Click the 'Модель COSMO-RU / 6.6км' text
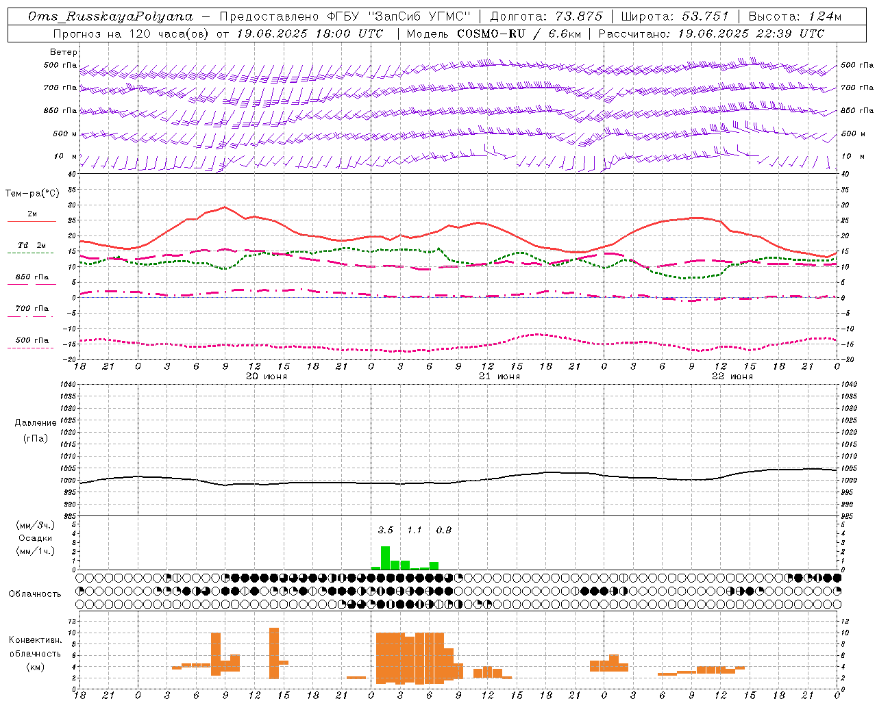The height and width of the screenshot is (701, 877). pos(493,34)
